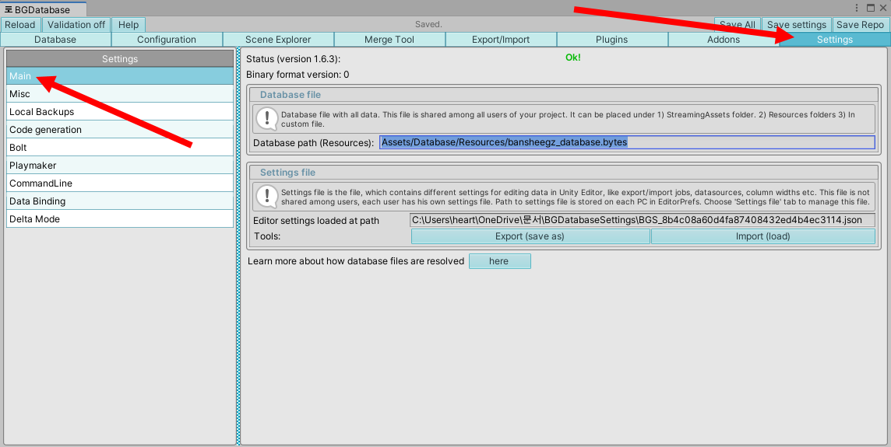Open the Addons tab
Viewport: 891px width, 447px height.
click(x=724, y=39)
